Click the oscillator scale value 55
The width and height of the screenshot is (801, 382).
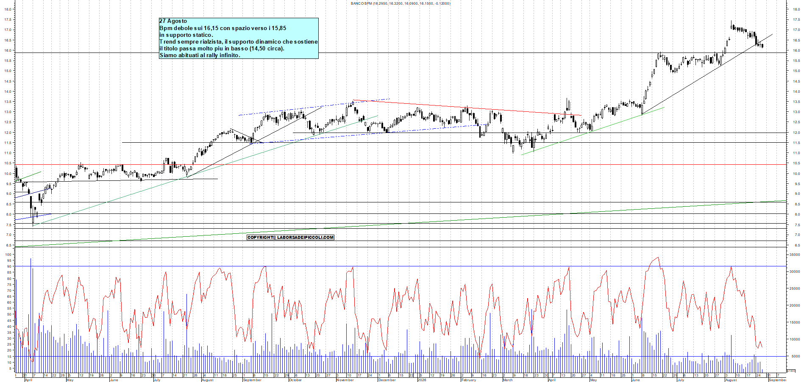click(9, 308)
